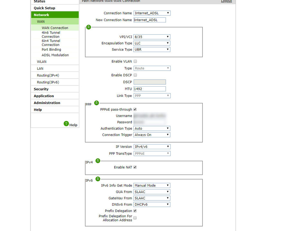285x231 pixels.
Task: Open the Service Type dropdown
Action: [152, 49]
